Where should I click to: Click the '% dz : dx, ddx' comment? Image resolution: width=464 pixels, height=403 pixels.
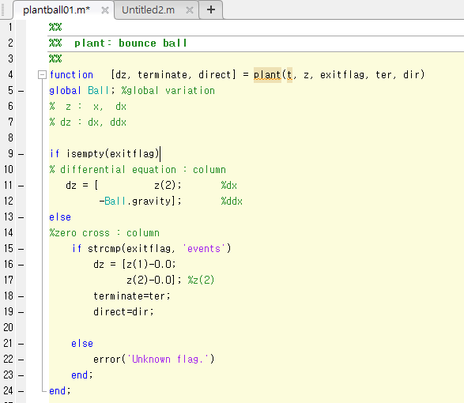89,122
